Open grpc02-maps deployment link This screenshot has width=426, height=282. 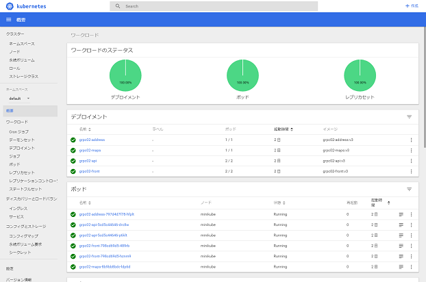(90, 151)
